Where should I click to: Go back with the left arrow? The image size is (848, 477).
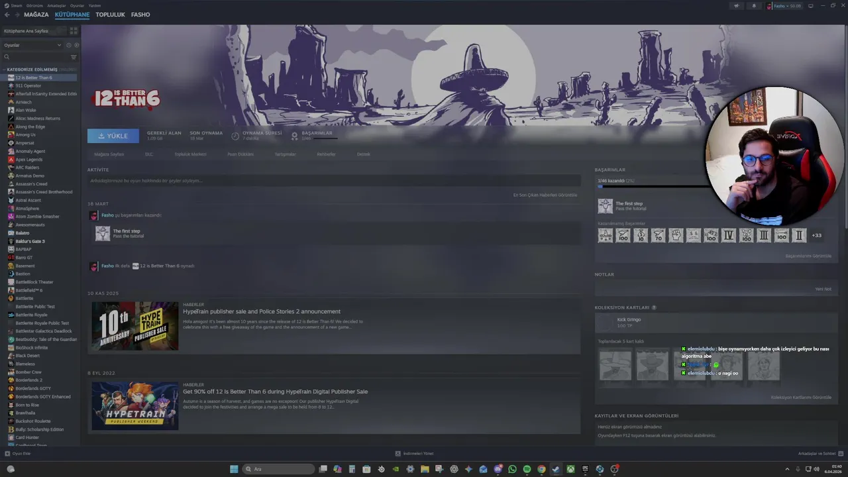coord(7,15)
